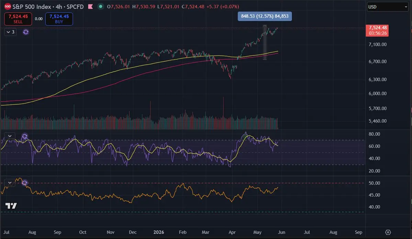Screen dimensions: 412x239
Task: Collapse the indicator legend showing 3
Action: [10, 32]
